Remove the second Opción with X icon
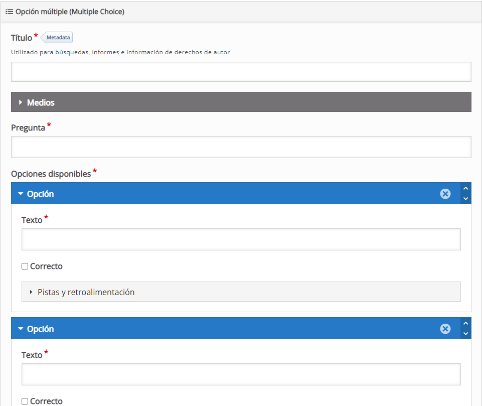482x406 pixels. pyautogui.click(x=445, y=329)
